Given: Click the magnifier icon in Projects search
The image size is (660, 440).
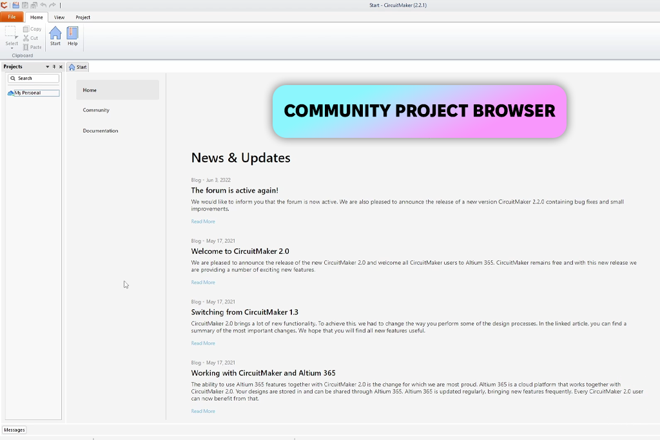Looking at the screenshot, I should (x=13, y=78).
